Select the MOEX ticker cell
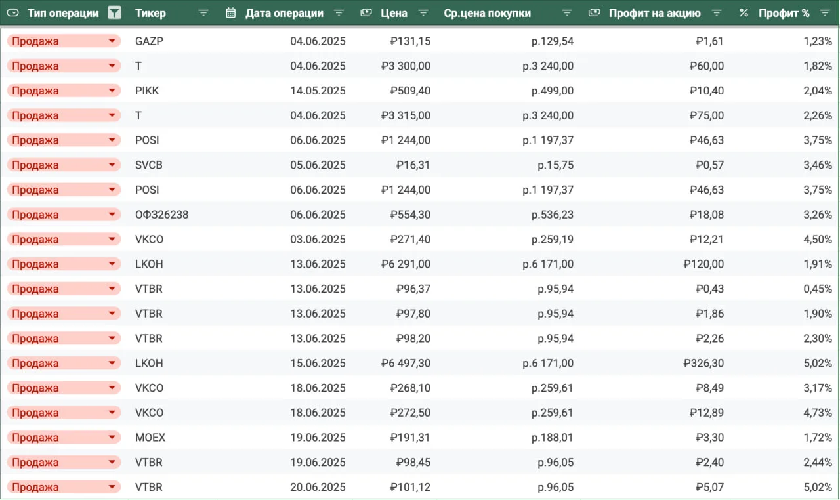Image resolution: width=840 pixels, height=500 pixels. (x=150, y=438)
